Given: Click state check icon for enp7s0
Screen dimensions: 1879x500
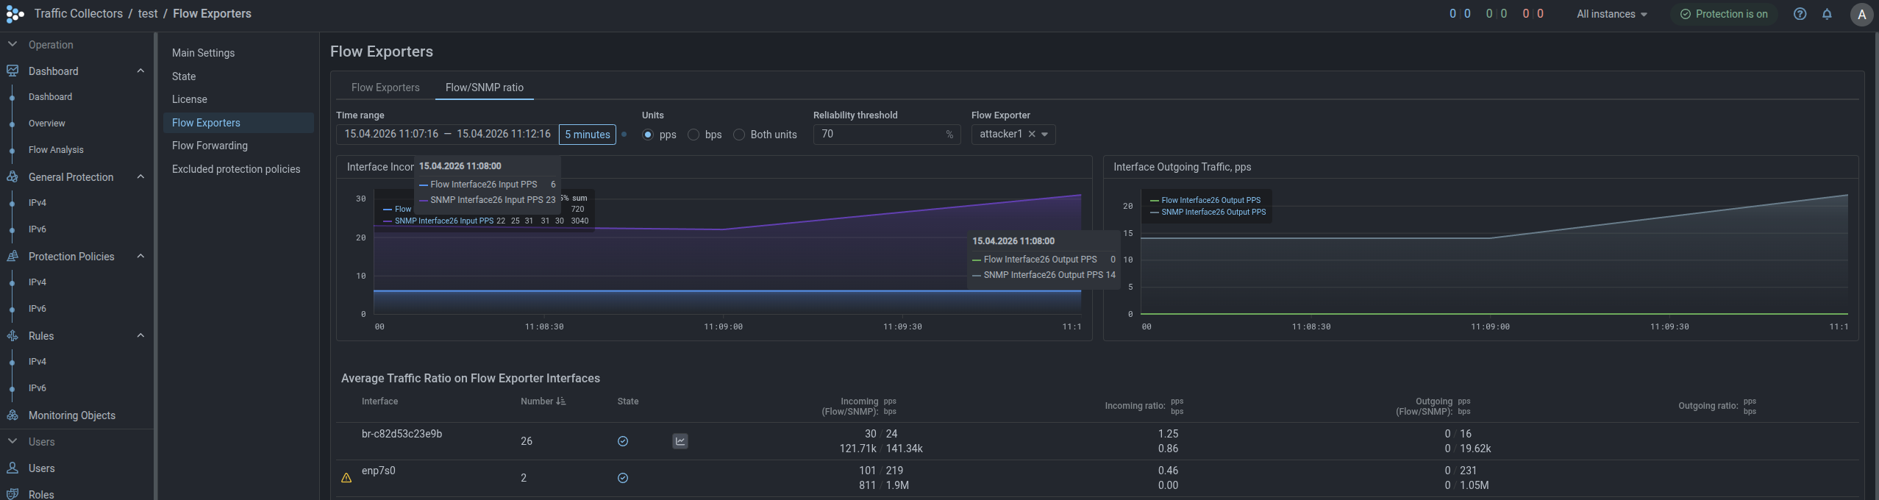Looking at the screenshot, I should pos(623,478).
